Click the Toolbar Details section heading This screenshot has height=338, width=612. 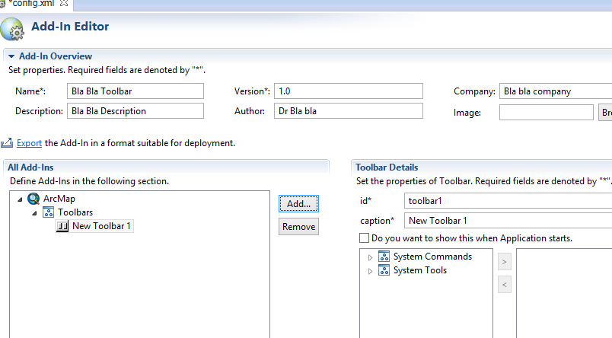pos(387,167)
